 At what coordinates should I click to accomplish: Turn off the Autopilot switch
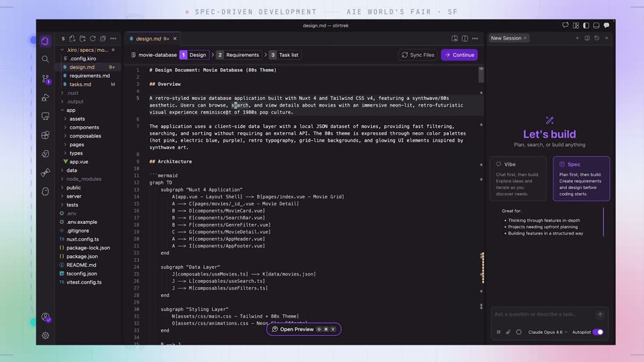[x=598, y=332]
